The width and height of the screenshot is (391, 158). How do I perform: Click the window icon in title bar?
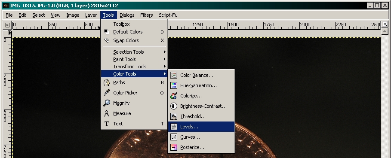pos(6,6)
